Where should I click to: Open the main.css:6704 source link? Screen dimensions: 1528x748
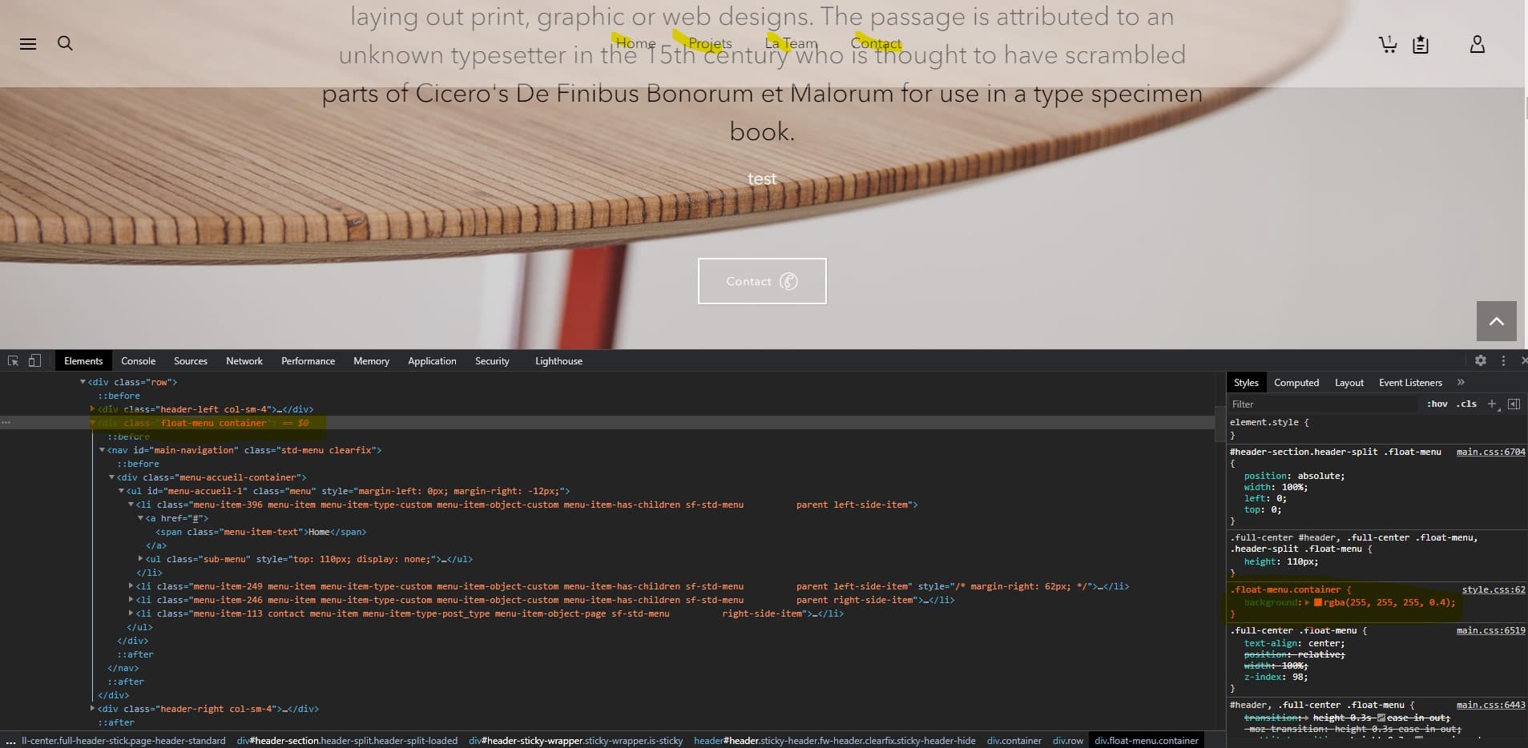[1489, 452]
